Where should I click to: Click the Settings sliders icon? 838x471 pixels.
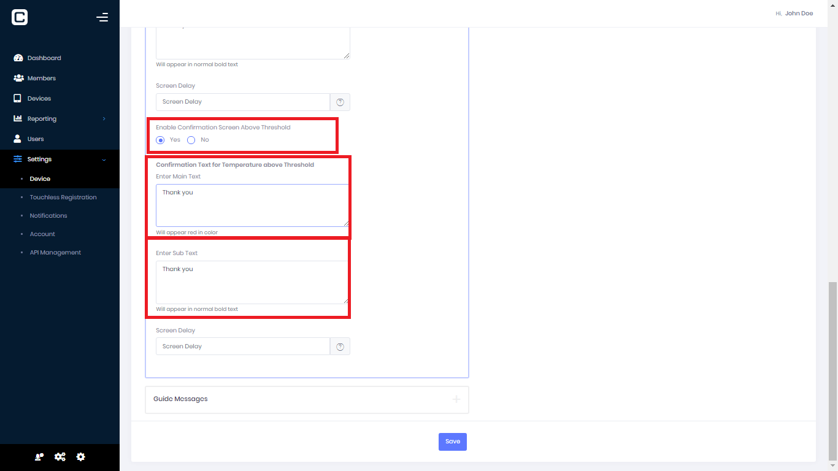tap(18, 159)
